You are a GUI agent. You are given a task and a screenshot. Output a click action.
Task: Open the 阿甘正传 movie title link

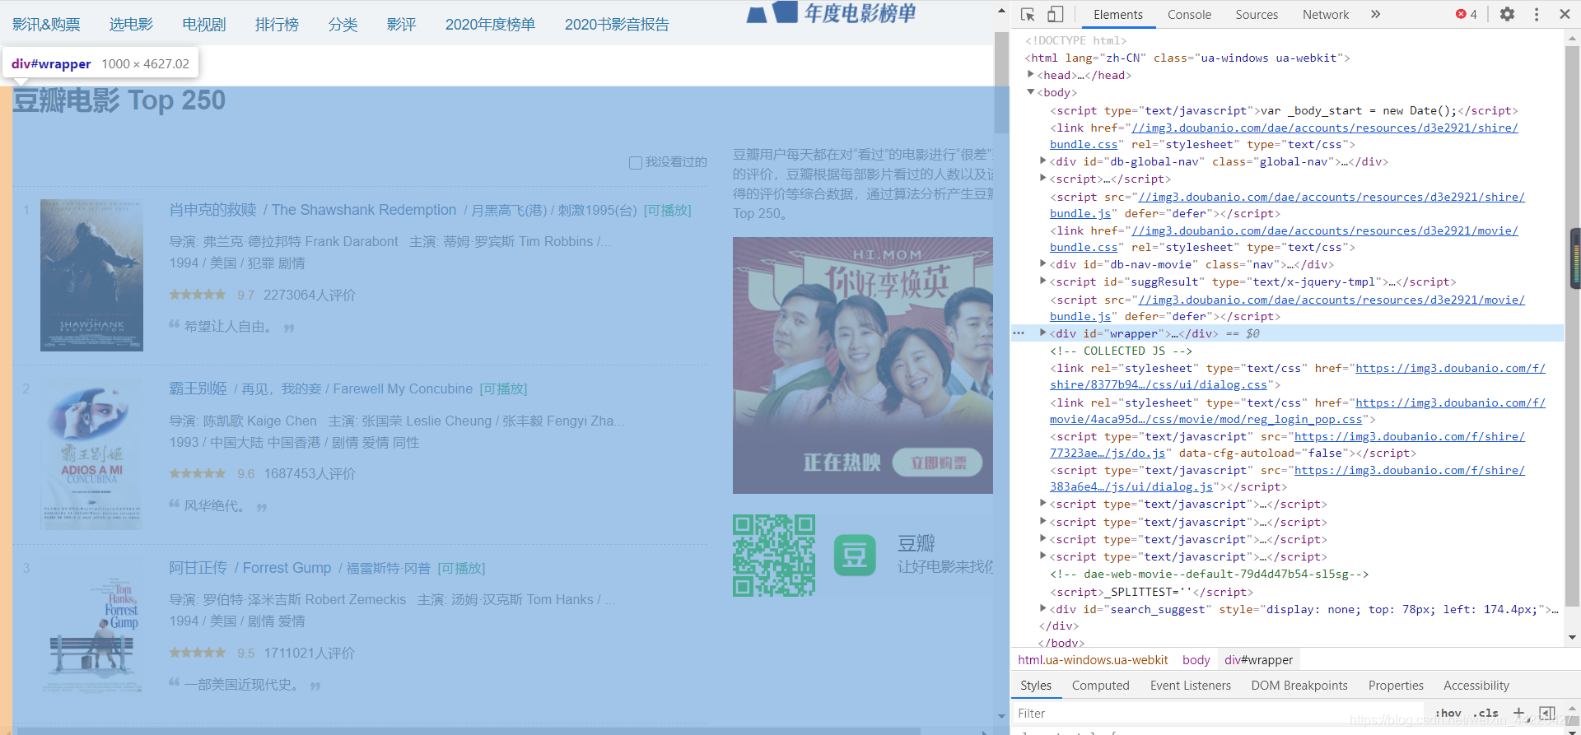point(198,568)
